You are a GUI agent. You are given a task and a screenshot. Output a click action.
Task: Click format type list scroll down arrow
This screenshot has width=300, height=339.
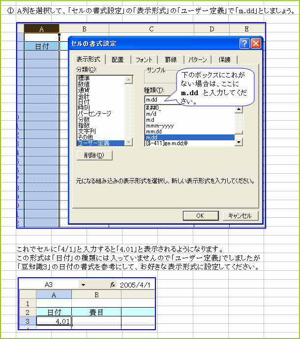(x=239, y=142)
